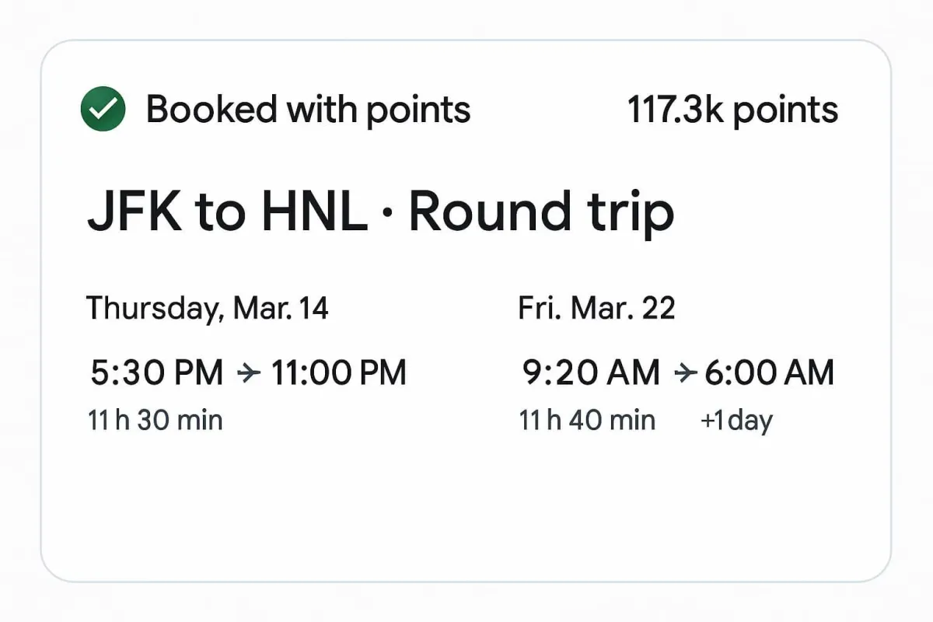Click the 9:20 AM return departure

591,373
